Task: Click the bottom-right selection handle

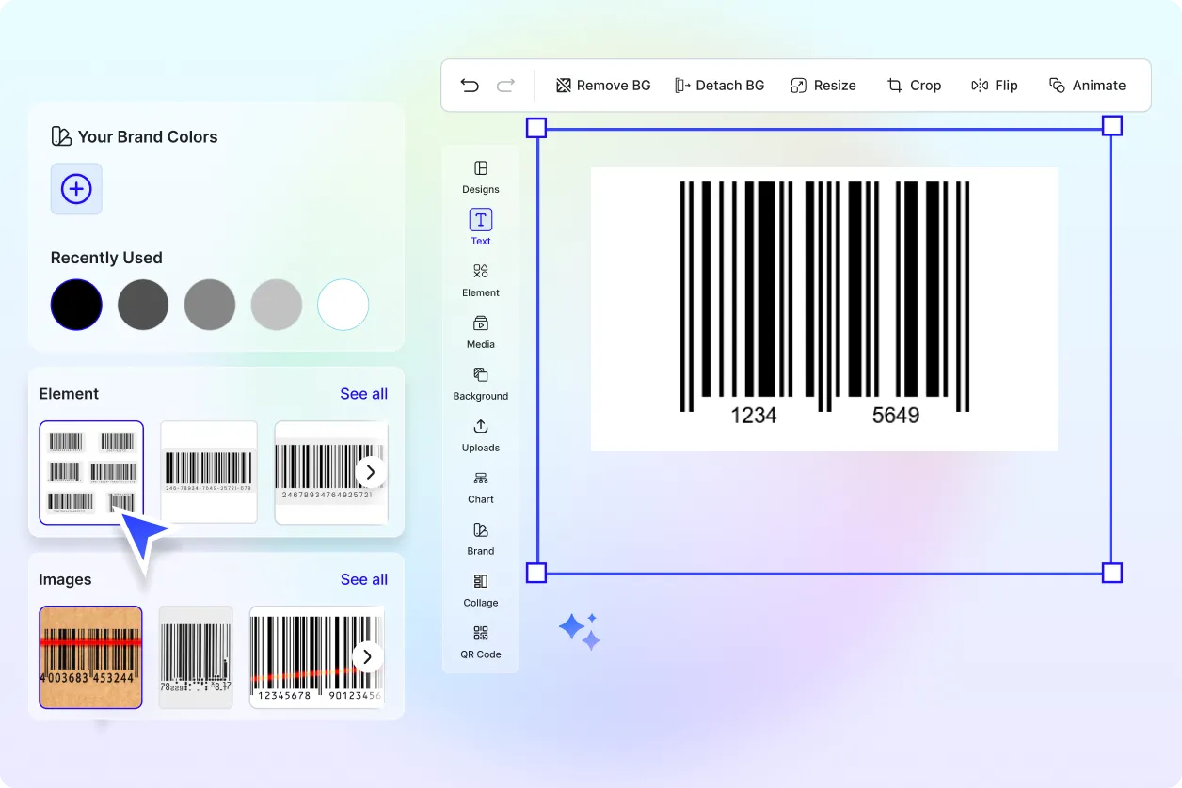Action: coord(1111,573)
